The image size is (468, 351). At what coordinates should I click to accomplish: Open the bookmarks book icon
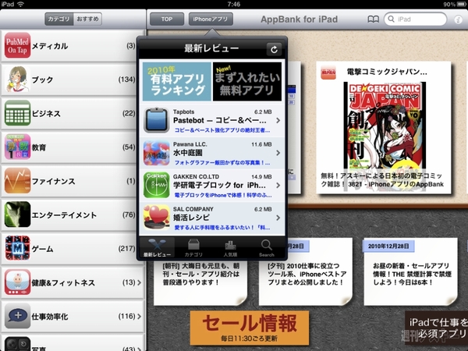coord(373,19)
